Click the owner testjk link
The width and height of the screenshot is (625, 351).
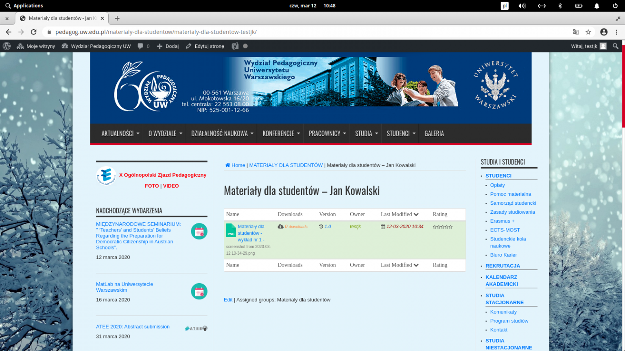point(355,227)
